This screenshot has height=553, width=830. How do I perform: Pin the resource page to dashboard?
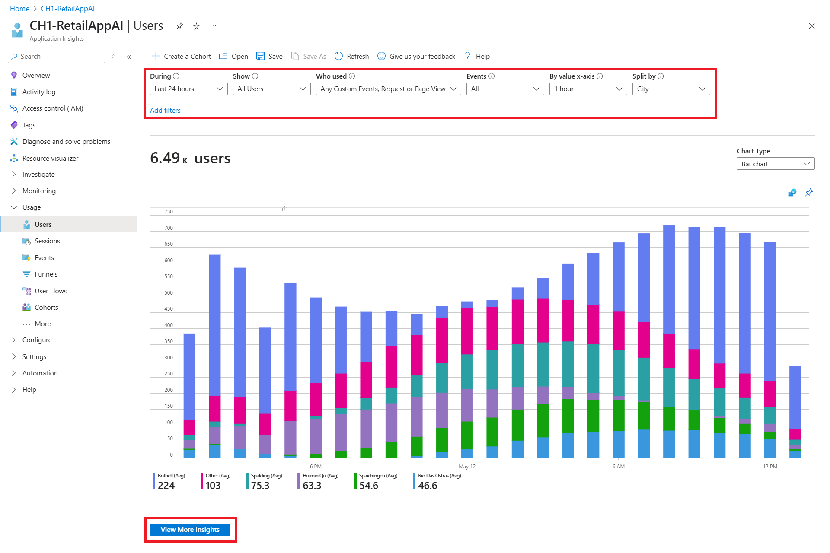point(179,26)
